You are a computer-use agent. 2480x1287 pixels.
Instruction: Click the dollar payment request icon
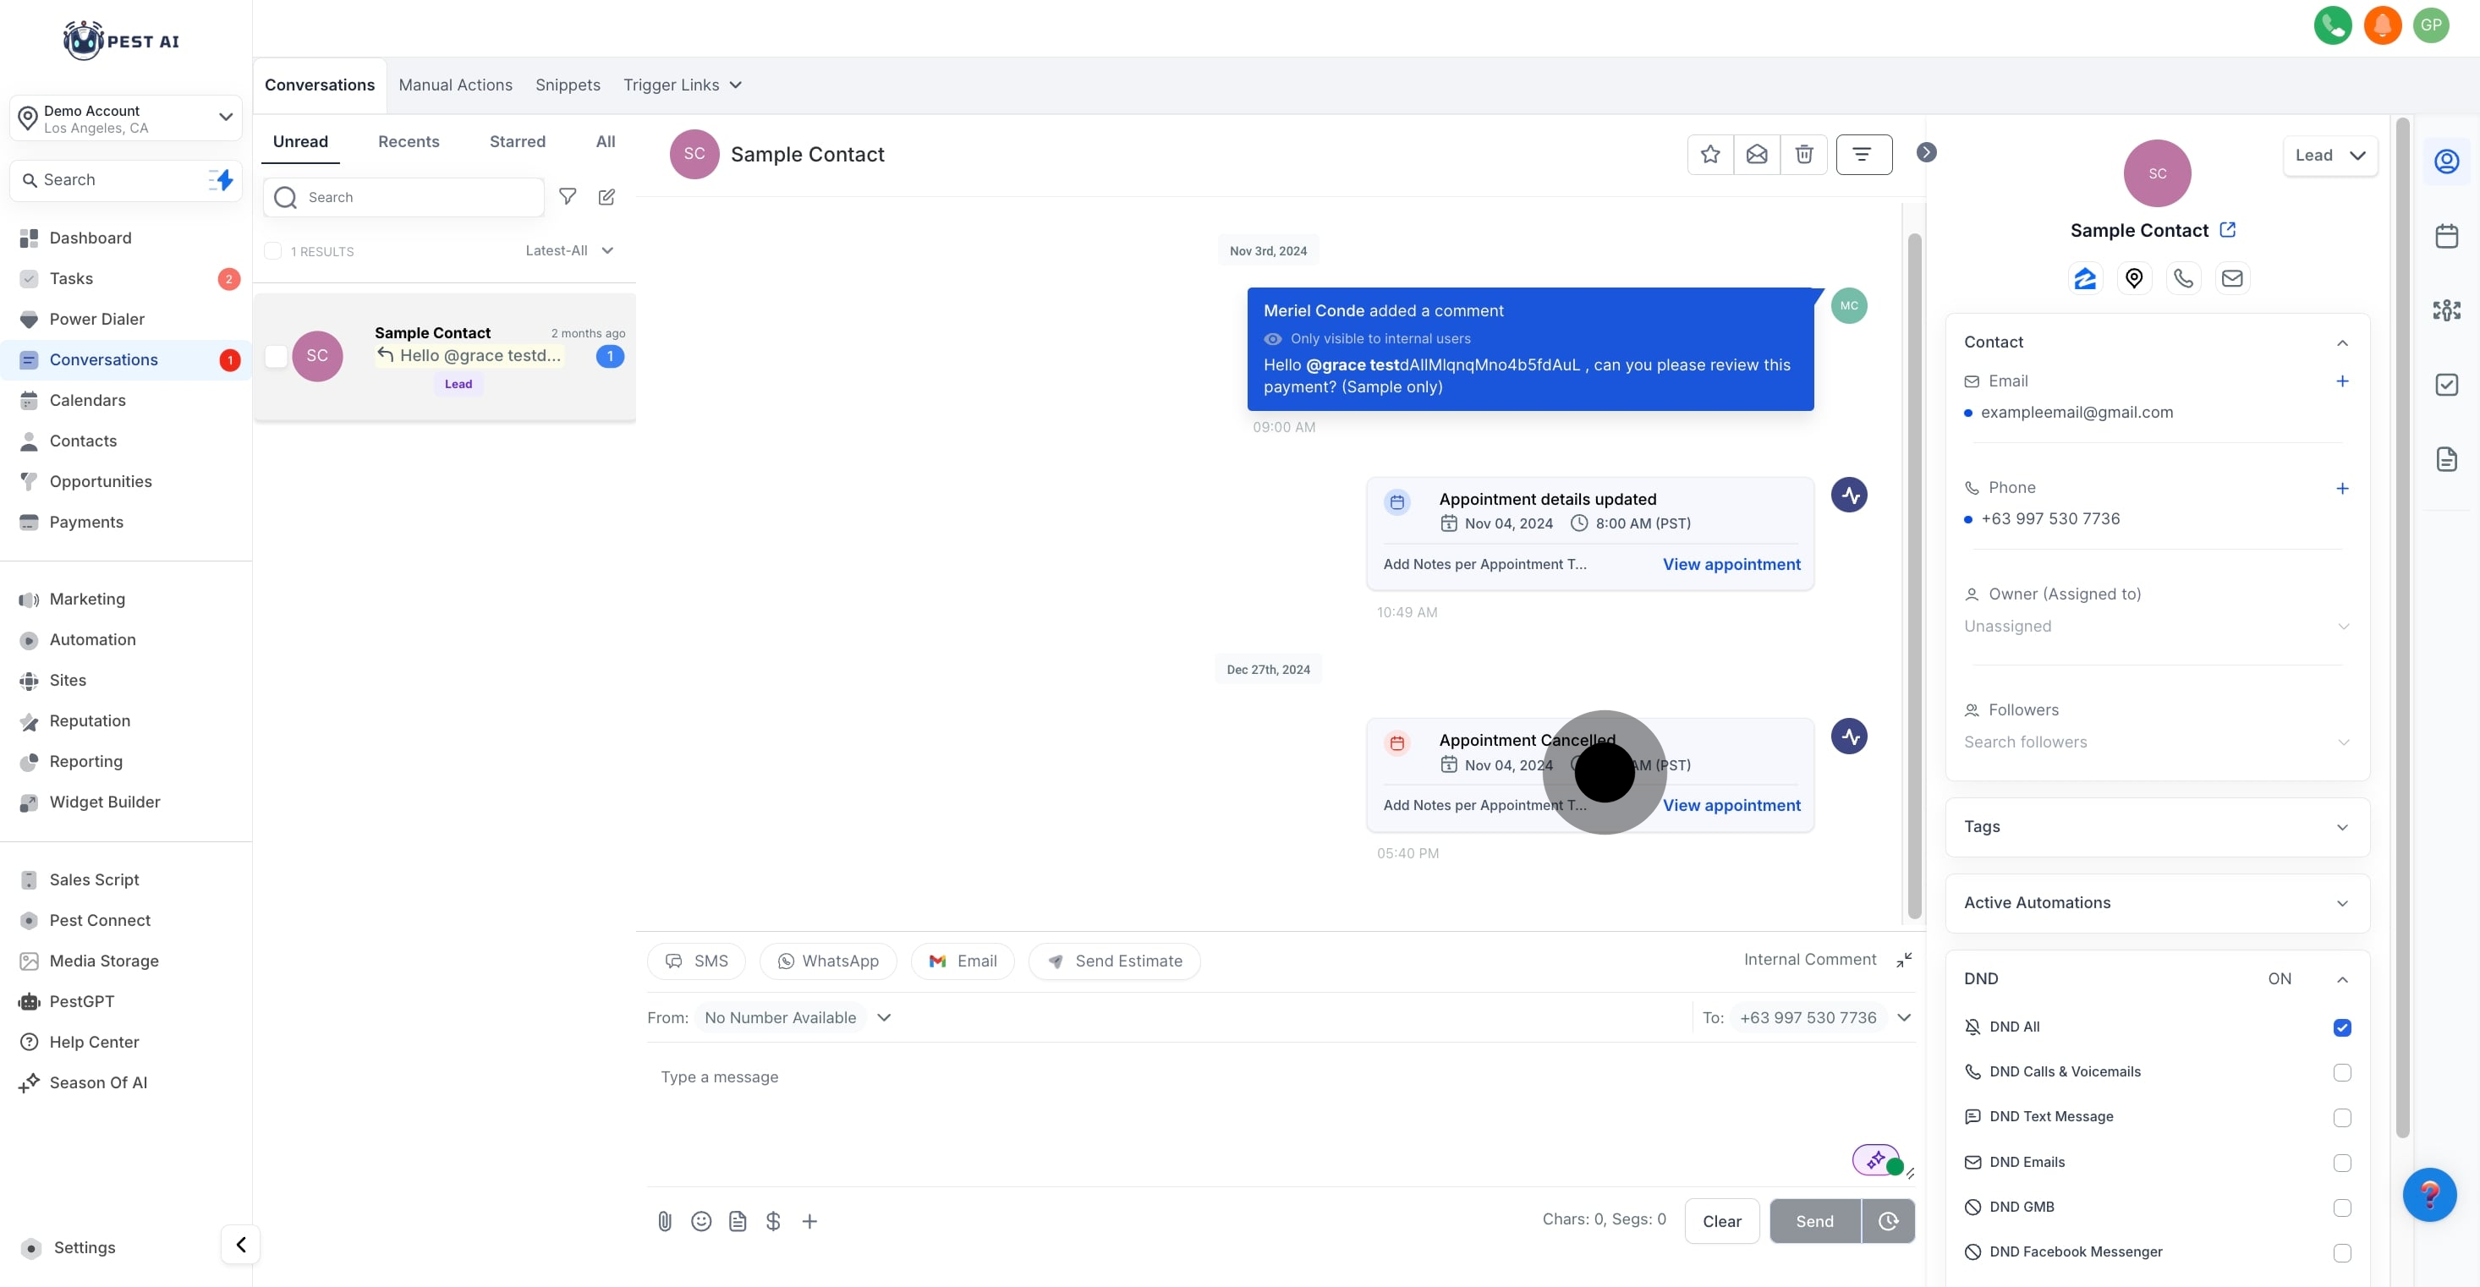pyautogui.click(x=773, y=1220)
